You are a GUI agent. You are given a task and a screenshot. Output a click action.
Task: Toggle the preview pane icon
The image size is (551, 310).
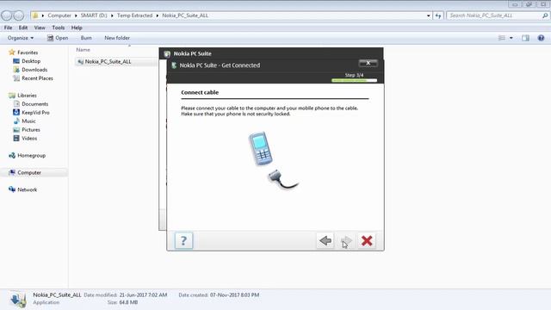coord(526,38)
